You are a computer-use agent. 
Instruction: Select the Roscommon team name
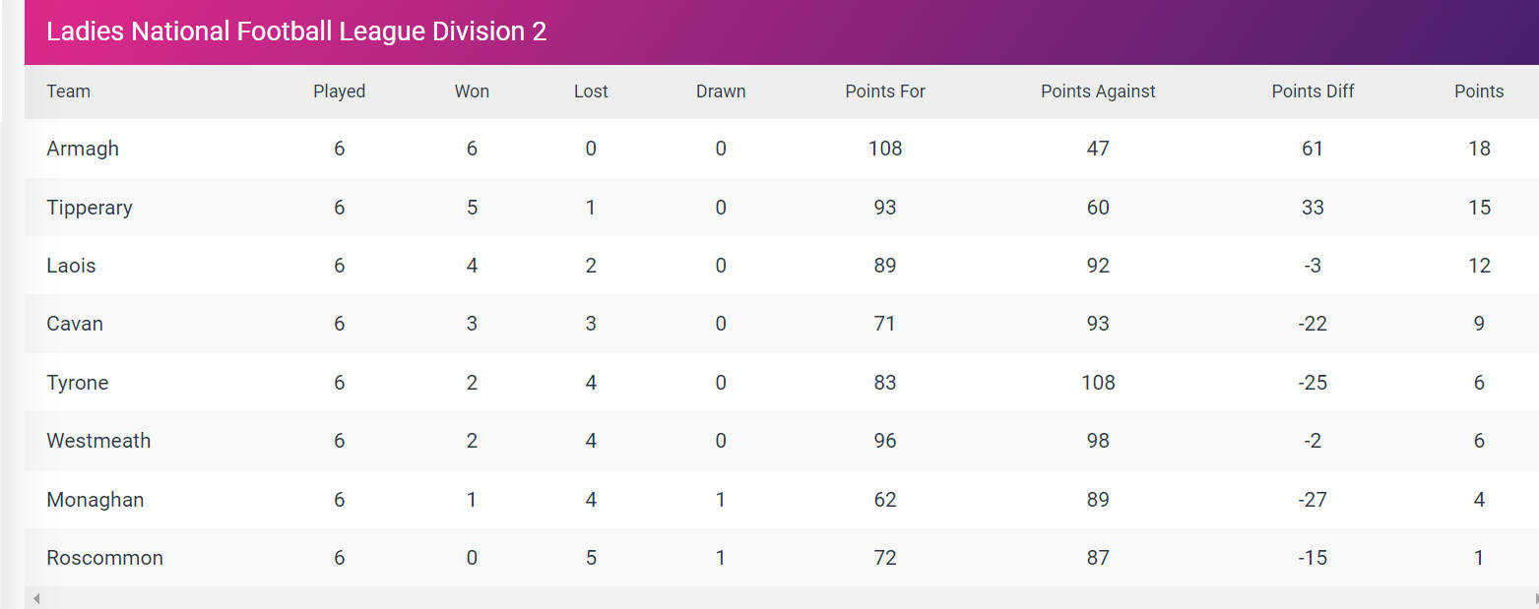[x=104, y=558]
